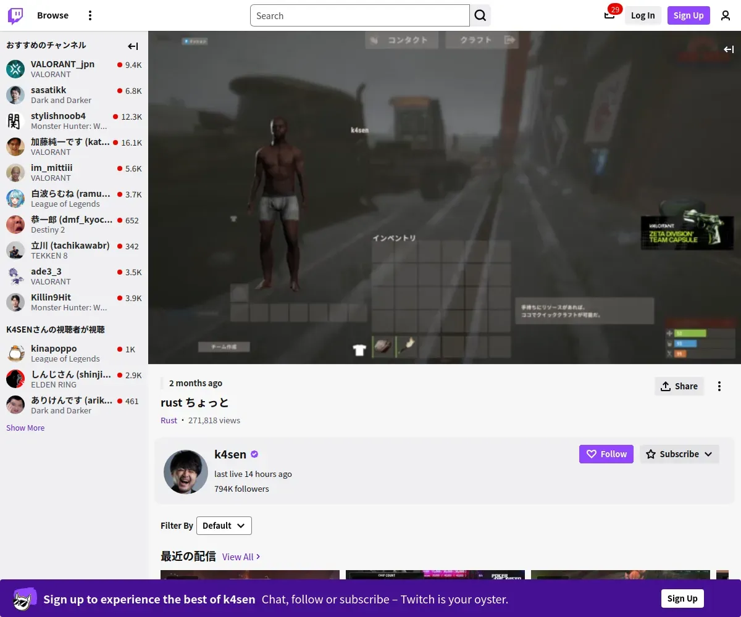
Task: Open the notifications inbox with 29 badge
Action: 609,15
